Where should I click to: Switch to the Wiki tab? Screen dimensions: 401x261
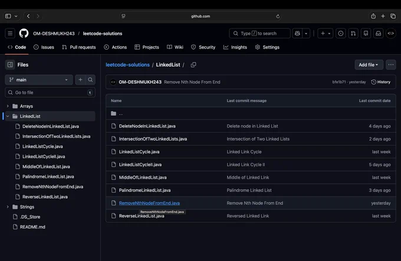coord(175,47)
